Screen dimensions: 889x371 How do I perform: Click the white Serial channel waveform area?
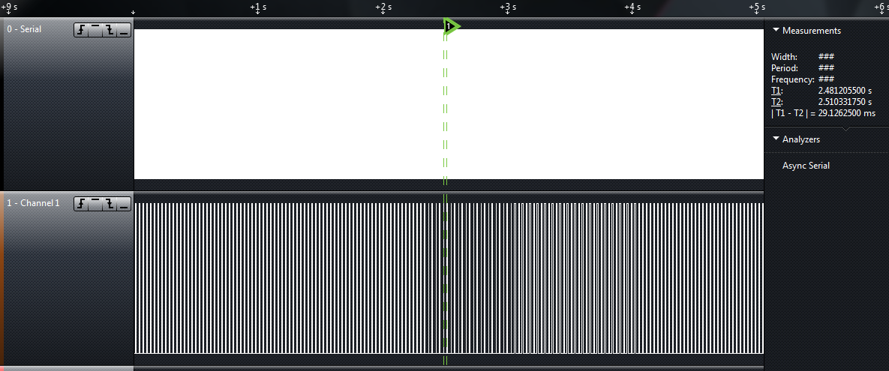point(449,104)
